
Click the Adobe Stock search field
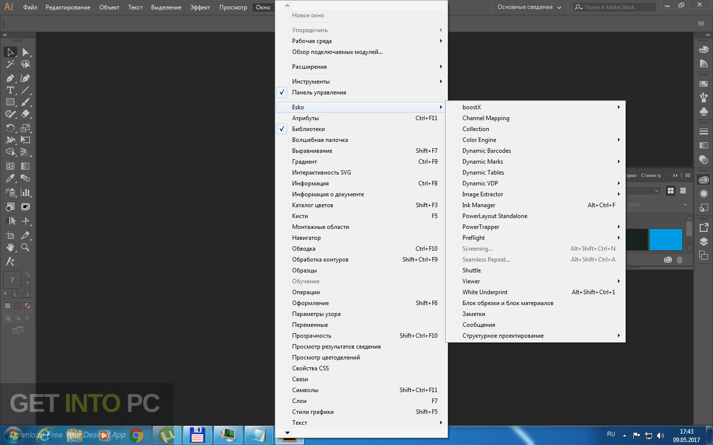615,7
